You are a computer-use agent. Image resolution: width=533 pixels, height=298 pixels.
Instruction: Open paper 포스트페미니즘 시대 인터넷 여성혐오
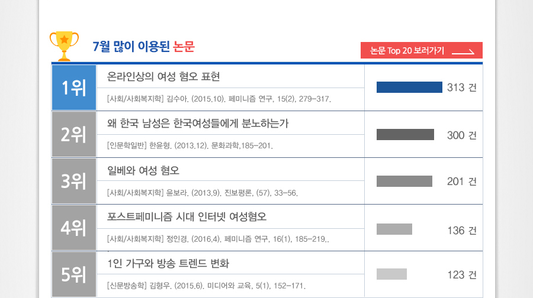pyautogui.click(x=187, y=216)
